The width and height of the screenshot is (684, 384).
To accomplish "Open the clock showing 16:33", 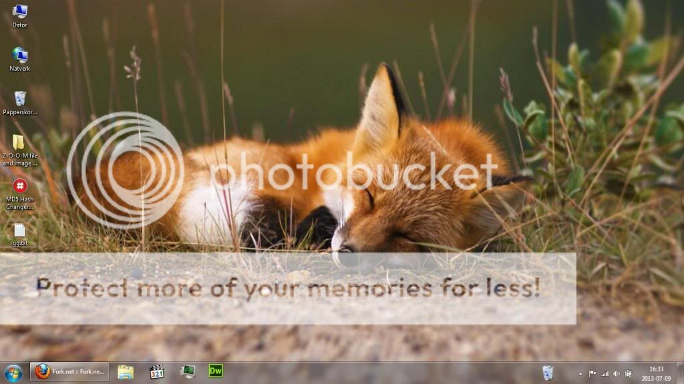I will click(x=656, y=373).
